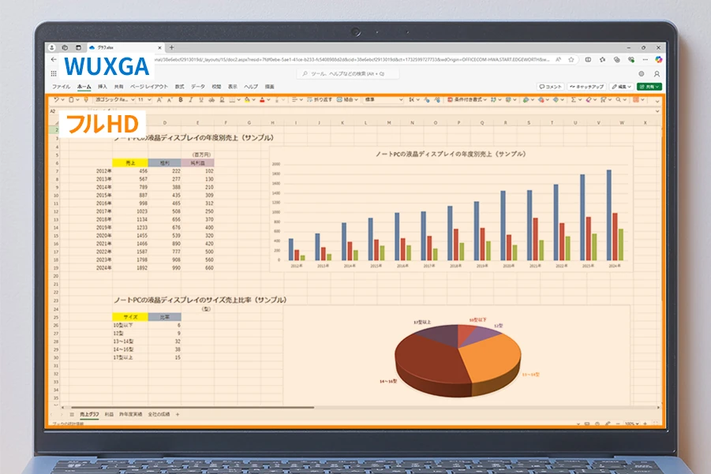Click the Edge Copilot icon
Screen dimensions: 711x474
point(658,59)
